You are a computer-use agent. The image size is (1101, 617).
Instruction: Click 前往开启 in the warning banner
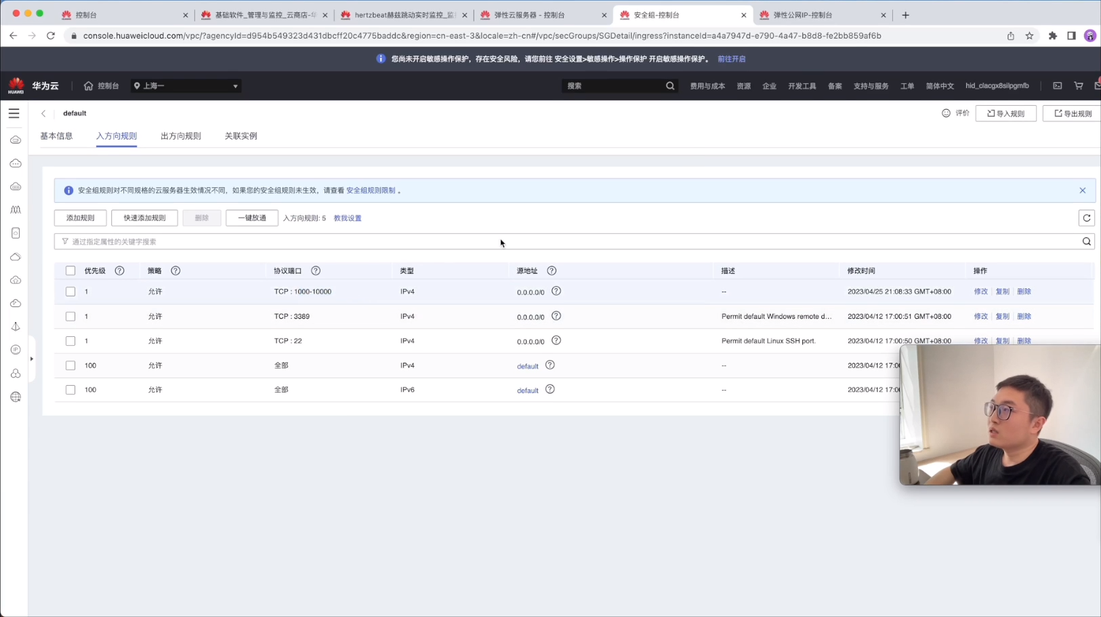coord(732,59)
